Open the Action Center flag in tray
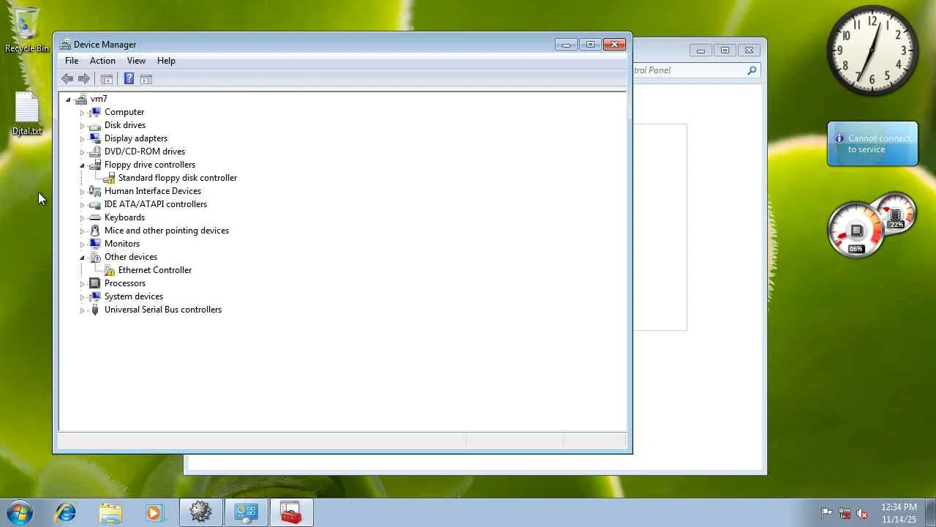 click(x=826, y=513)
